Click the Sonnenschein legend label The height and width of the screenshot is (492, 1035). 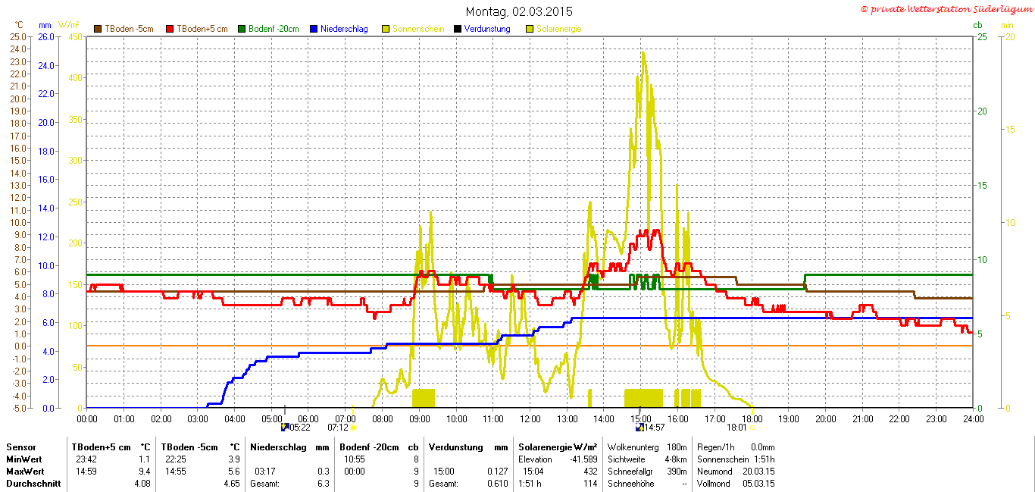[x=418, y=29]
